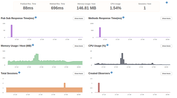Open help icon beside Memory Usage / Host
The height and width of the screenshot is (98, 177).
coord(33,45)
